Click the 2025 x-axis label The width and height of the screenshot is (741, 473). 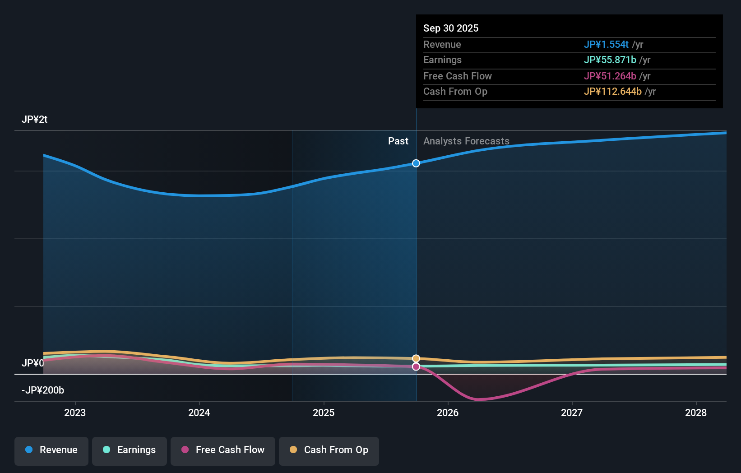coord(324,413)
